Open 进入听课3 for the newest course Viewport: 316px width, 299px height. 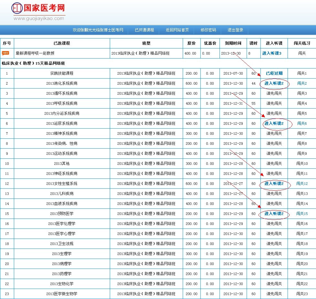pyautogui.click(x=272, y=53)
